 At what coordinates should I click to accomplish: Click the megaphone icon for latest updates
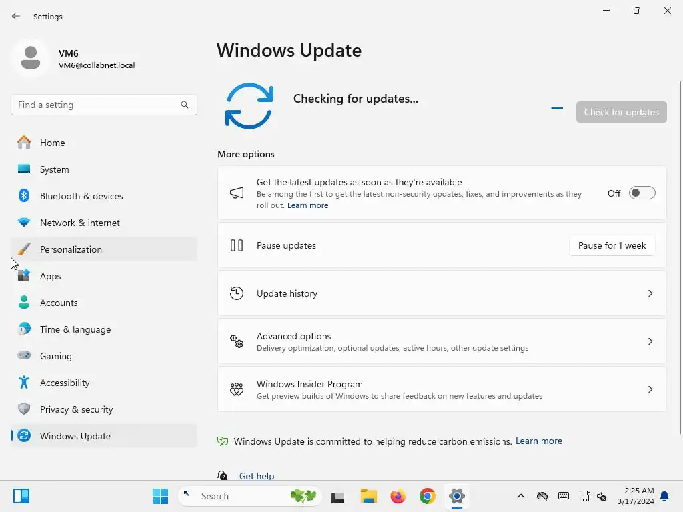pos(237,193)
